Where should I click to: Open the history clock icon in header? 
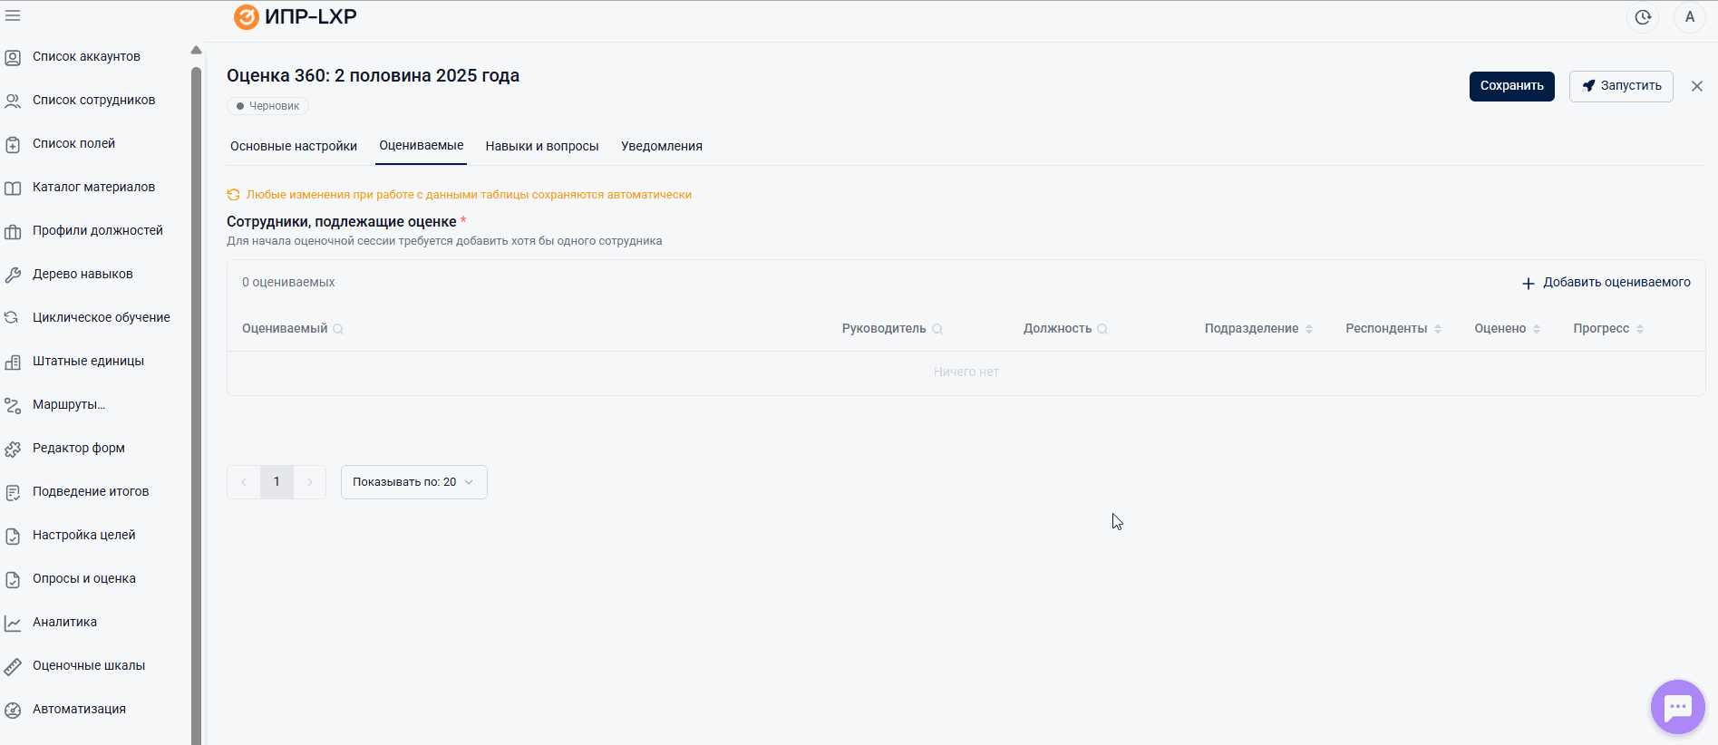click(x=1643, y=17)
